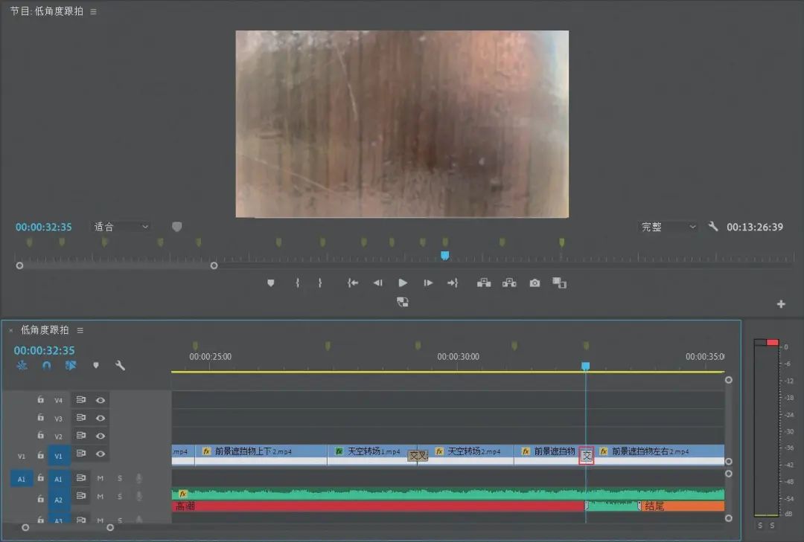
Task: Mute the A1 audio track
Action: [x=100, y=479]
